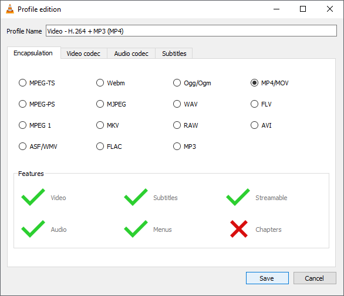This screenshot has width=344, height=296.
Task: Open the Audio codec tab
Action: point(131,54)
